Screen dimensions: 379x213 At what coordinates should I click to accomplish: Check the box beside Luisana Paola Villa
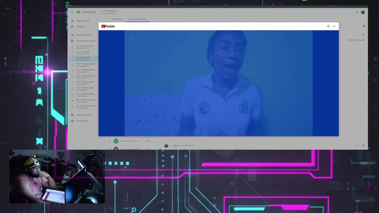click(x=109, y=141)
